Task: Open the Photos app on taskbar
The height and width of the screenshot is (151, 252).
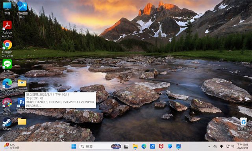Action: pos(178,146)
